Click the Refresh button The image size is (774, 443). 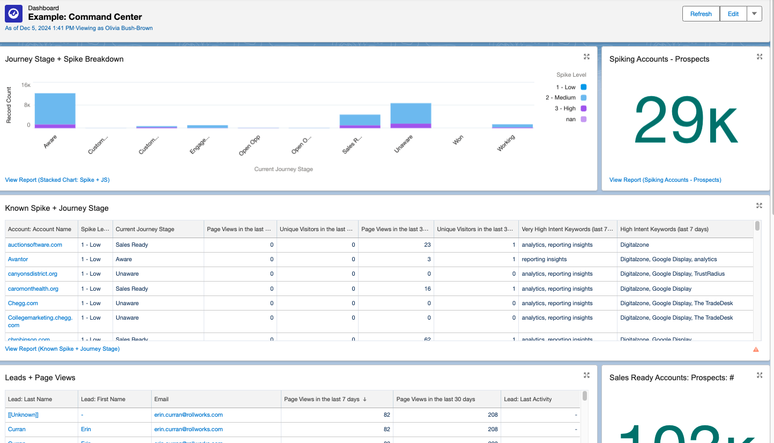coord(701,14)
